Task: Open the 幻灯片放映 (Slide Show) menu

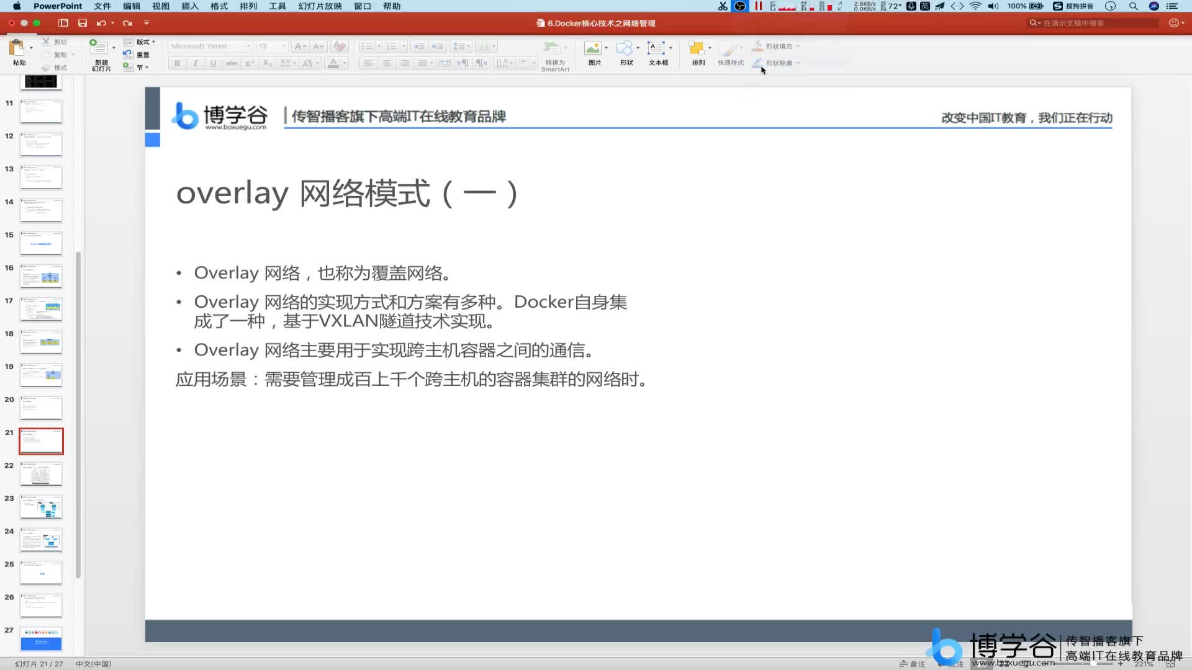Action: pyautogui.click(x=320, y=6)
